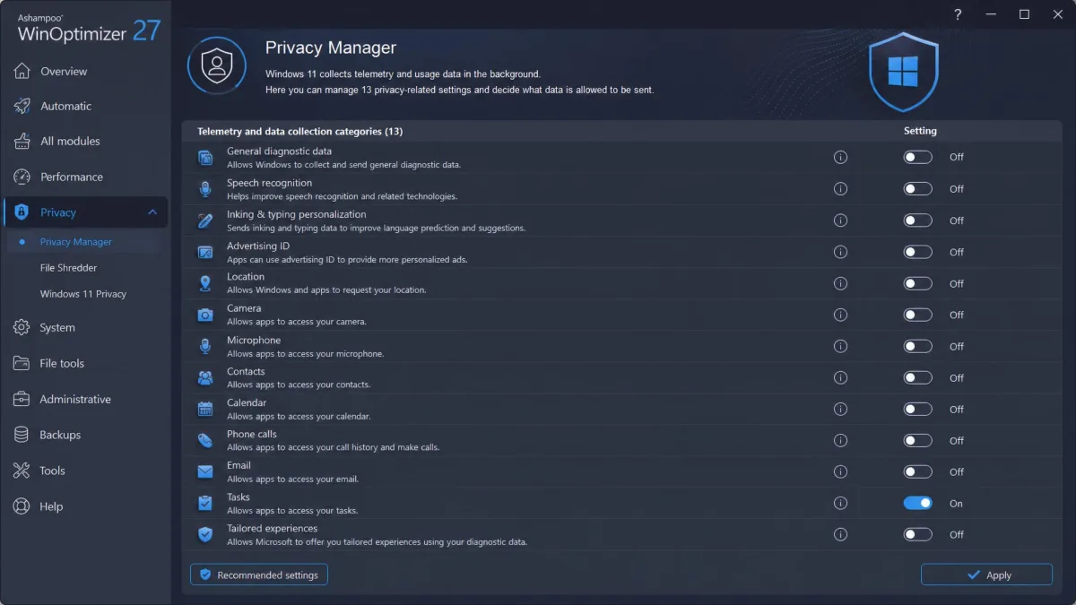Show info for Contacts setting
This screenshot has height=605, width=1076.
tap(840, 377)
